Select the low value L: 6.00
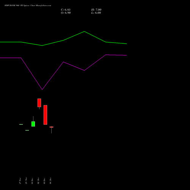This screenshot has width=190, height=190. (x=96, y=13)
